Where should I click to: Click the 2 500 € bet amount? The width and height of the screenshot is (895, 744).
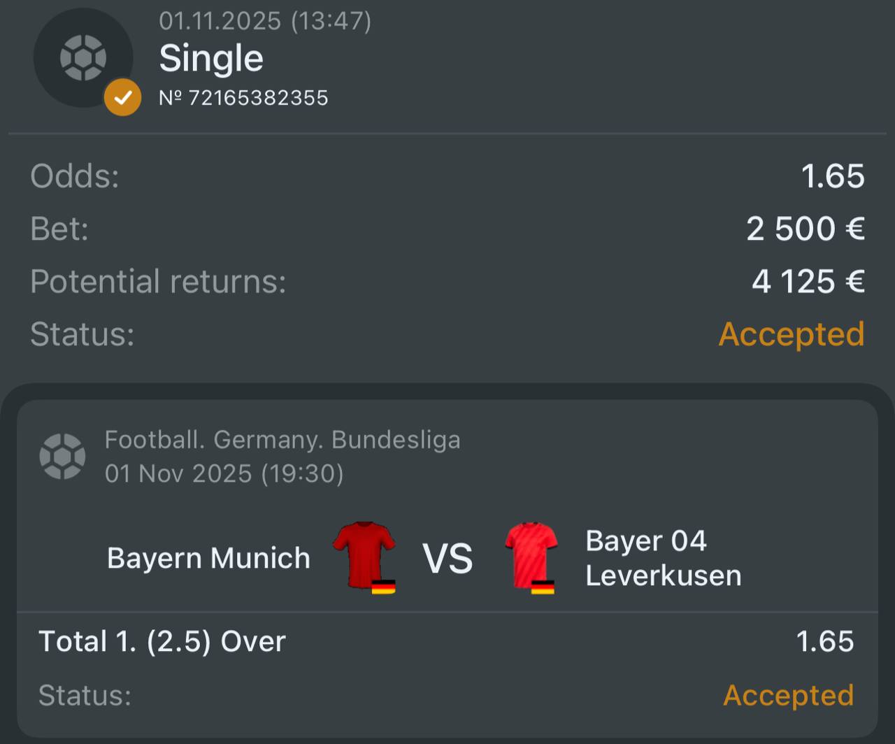pos(805,229)
